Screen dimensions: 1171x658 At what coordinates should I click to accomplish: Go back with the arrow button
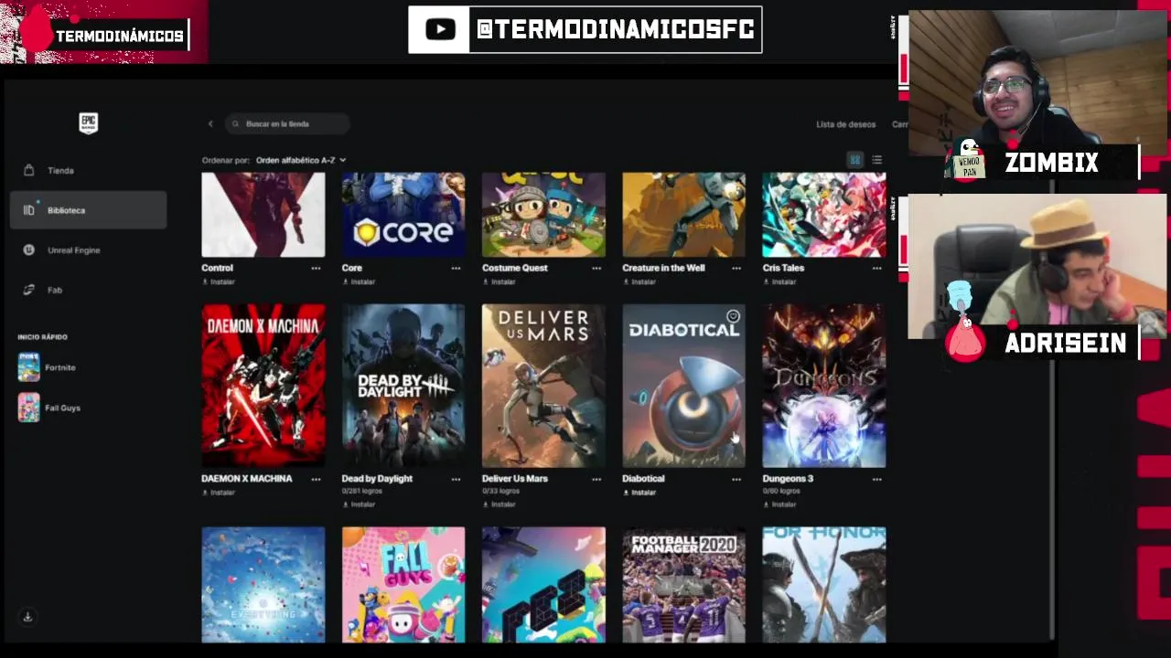click(210, 123)
